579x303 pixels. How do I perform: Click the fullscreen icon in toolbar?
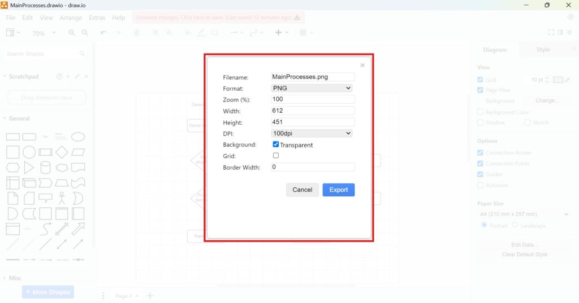click(551, 33)
